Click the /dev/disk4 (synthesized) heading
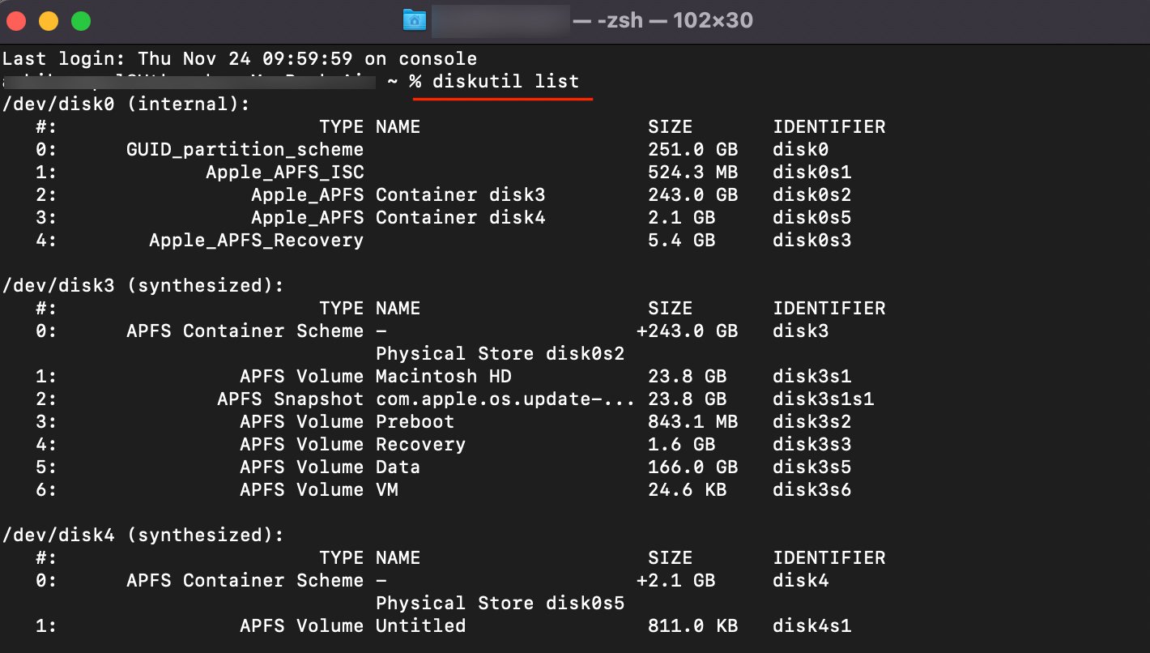This screenshot has width=1150, height=653. pyautogui.click(x=143, y=536)
